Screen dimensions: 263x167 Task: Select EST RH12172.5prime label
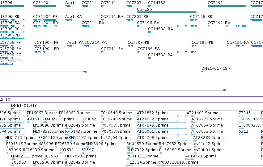[85, 138]
